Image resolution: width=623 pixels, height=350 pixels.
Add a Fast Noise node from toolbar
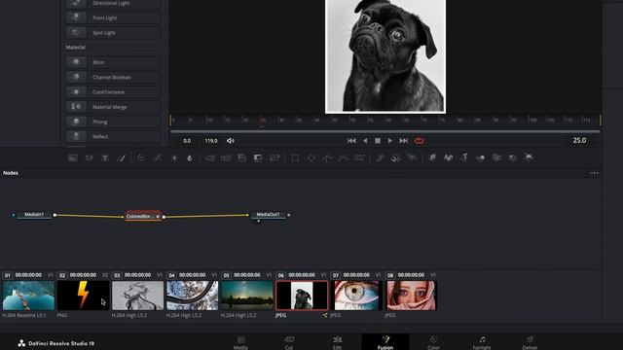coord(89,157)
